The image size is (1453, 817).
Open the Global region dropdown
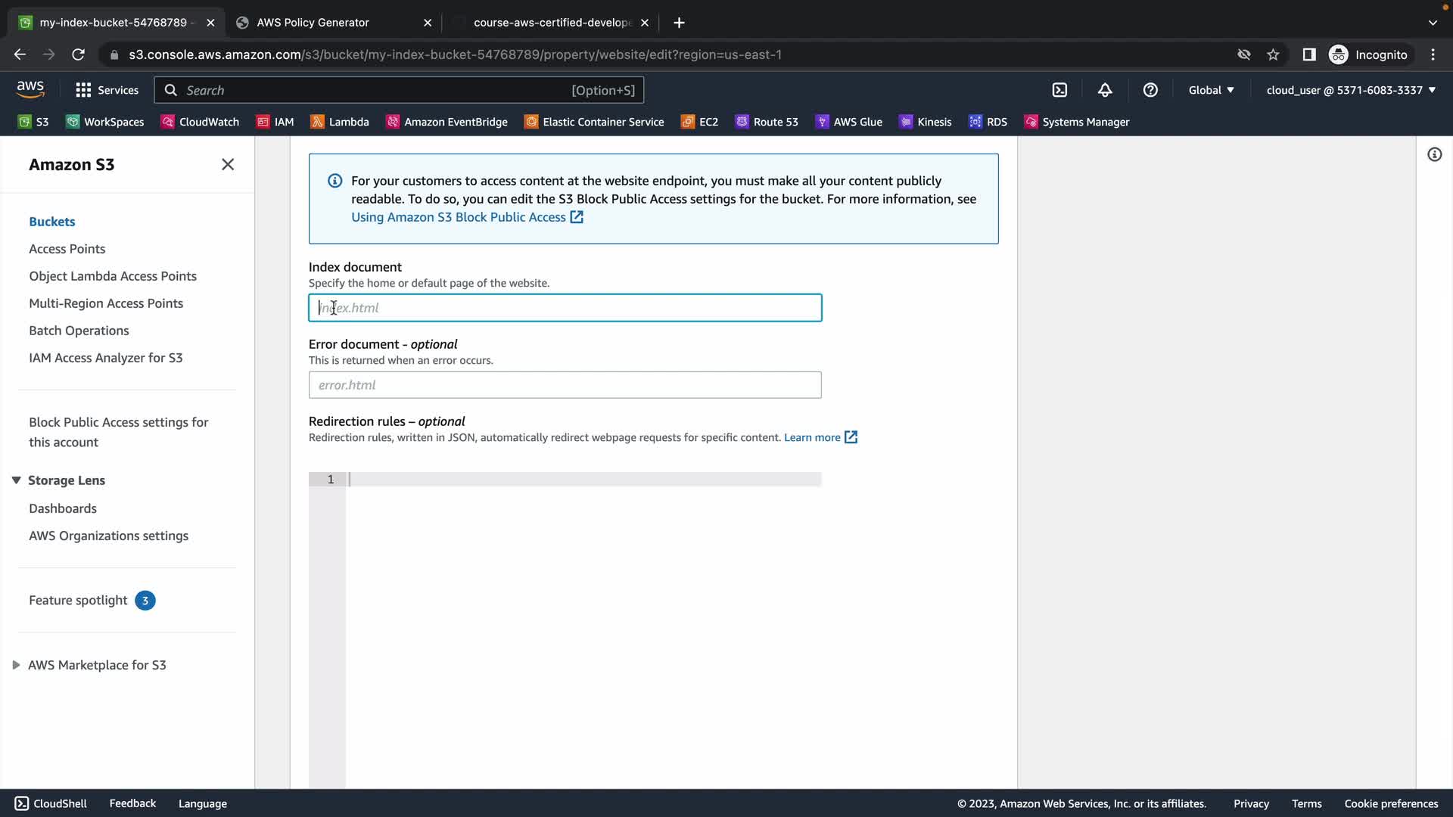click(x=1211, y=90)
